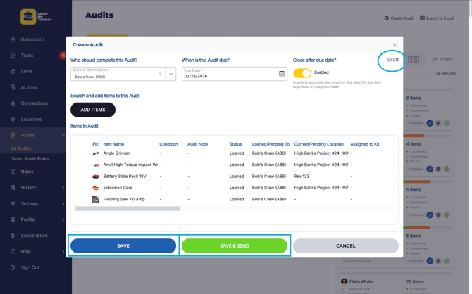Viewport: 472px width, 294px height.
Task: Click the History sidebar icon
Action: (x=13, y=188)
